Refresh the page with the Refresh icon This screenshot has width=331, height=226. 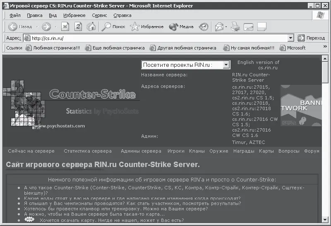tap(78, 27)
